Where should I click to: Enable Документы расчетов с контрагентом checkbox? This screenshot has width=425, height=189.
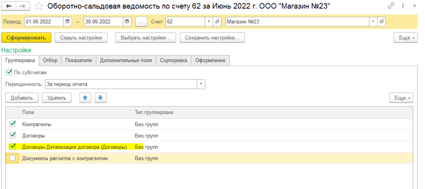(x=12, y=158)
